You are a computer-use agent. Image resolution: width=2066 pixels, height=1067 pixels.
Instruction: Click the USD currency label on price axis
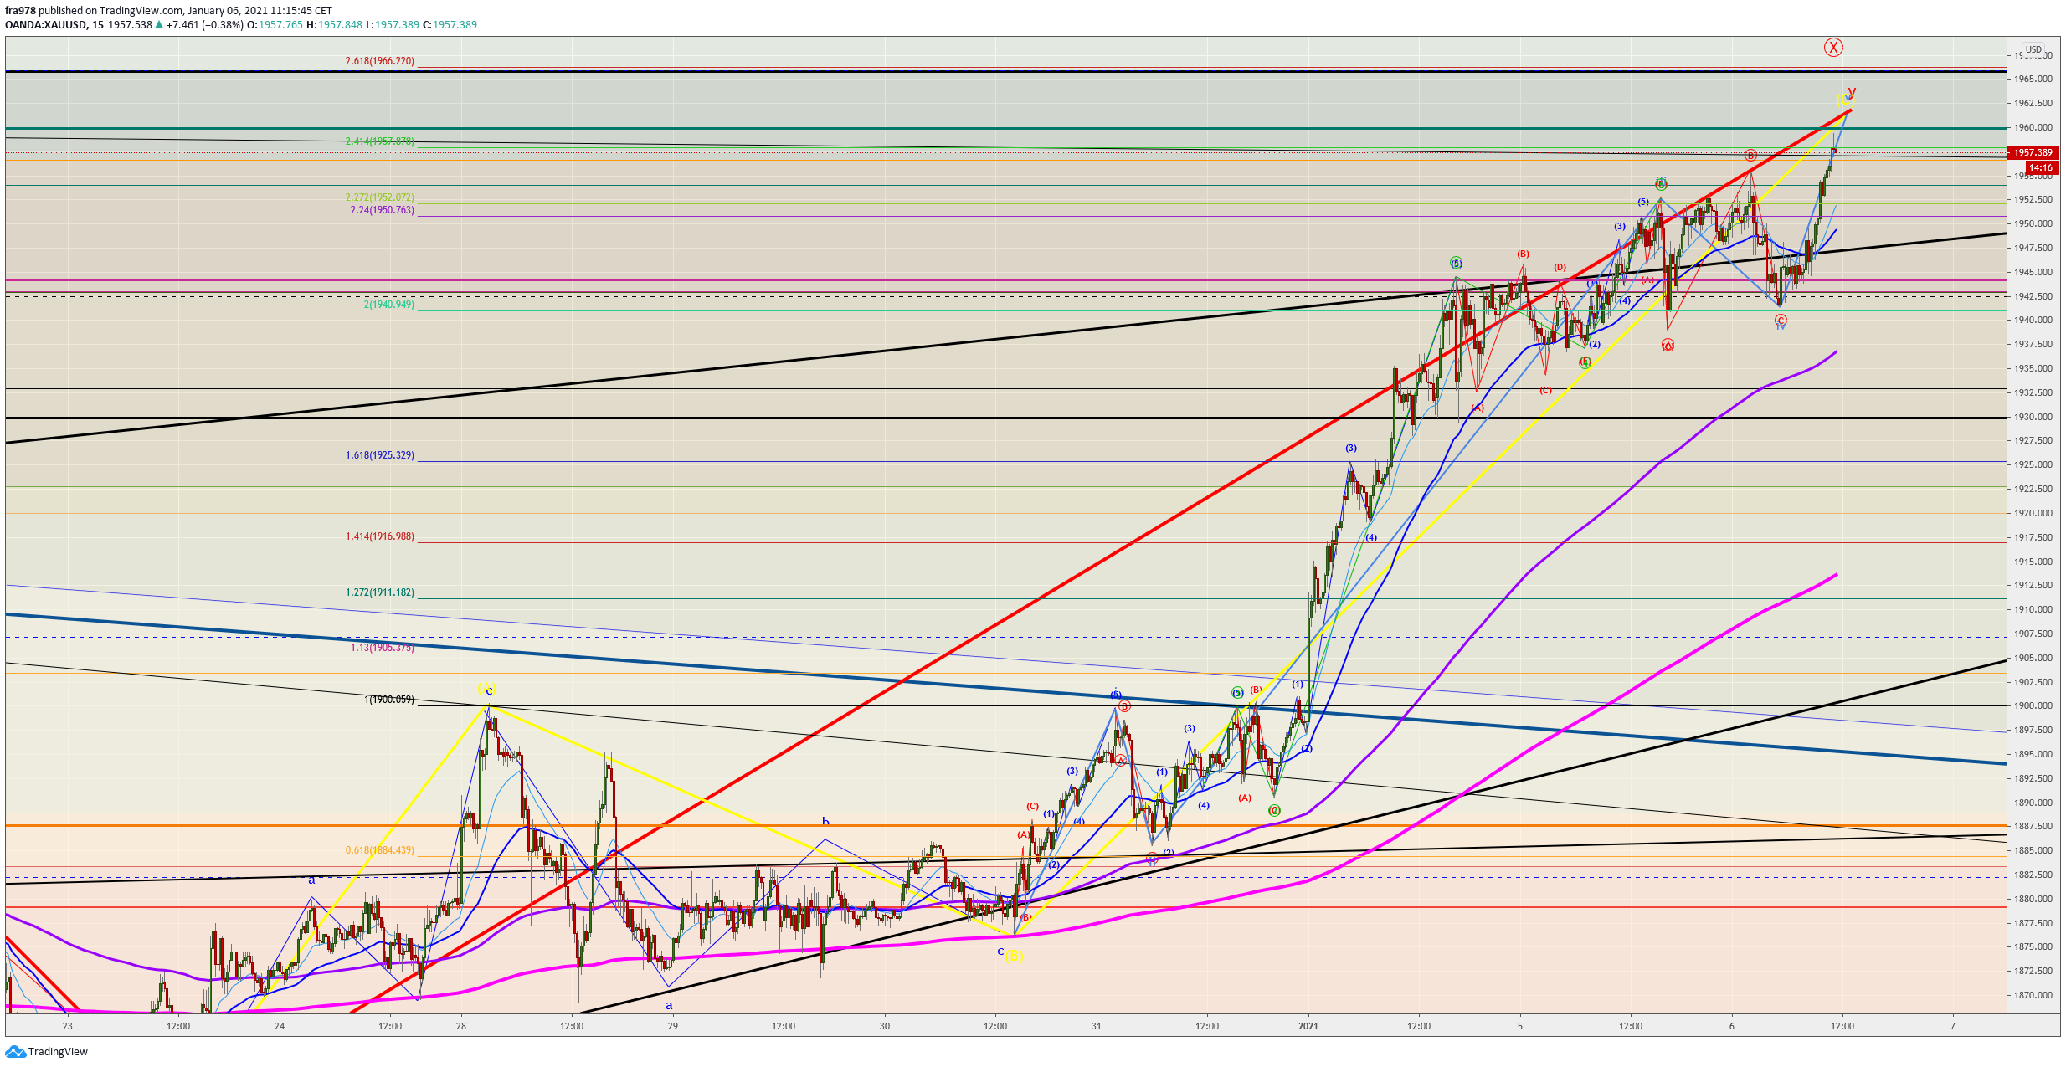[x=2033, y=49]
